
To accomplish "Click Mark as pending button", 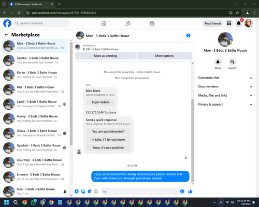I will pyautogui.click(x=105, y=56).
